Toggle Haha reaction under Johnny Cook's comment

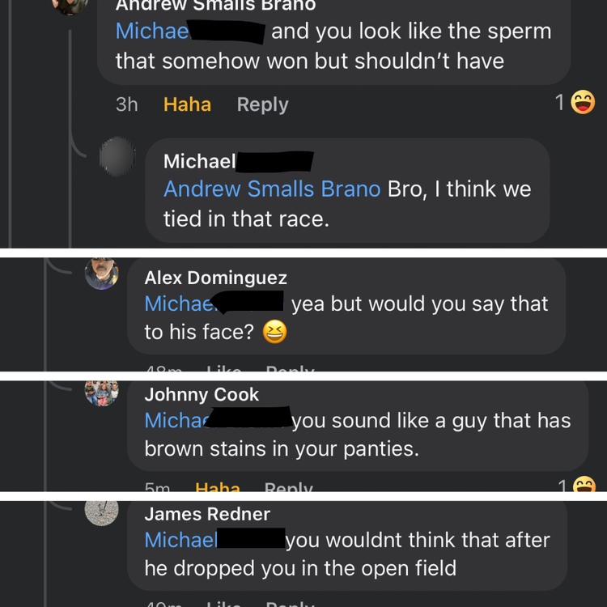218,487
